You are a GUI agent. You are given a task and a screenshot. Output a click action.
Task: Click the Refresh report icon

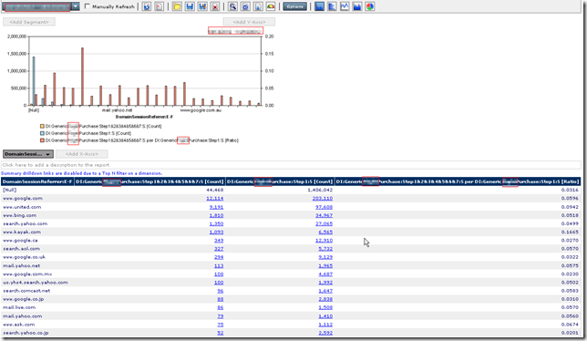click(x=147, y=6)
